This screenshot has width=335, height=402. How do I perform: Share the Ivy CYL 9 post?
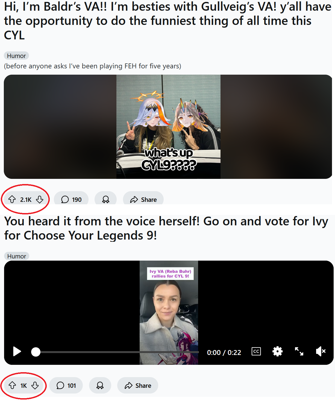[x=138, y=386]
